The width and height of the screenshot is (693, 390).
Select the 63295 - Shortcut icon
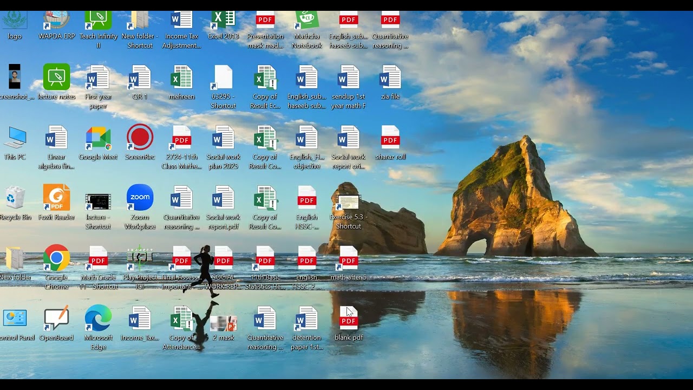223,87
